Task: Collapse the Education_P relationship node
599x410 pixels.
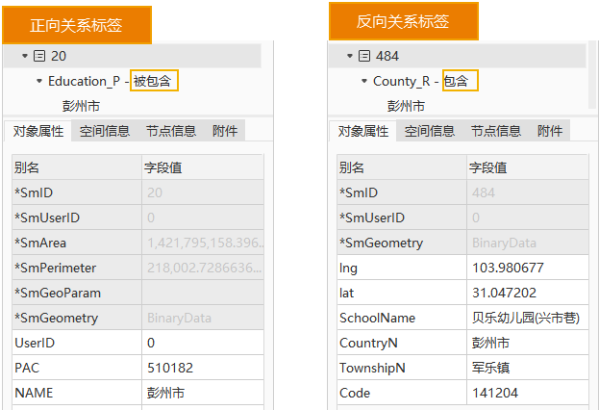Action: (38, 82)
